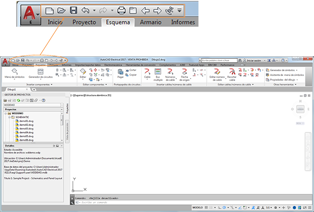314x212 pixels.
Task: Click the Flecha de origen tool
Action: click(185, 75)
